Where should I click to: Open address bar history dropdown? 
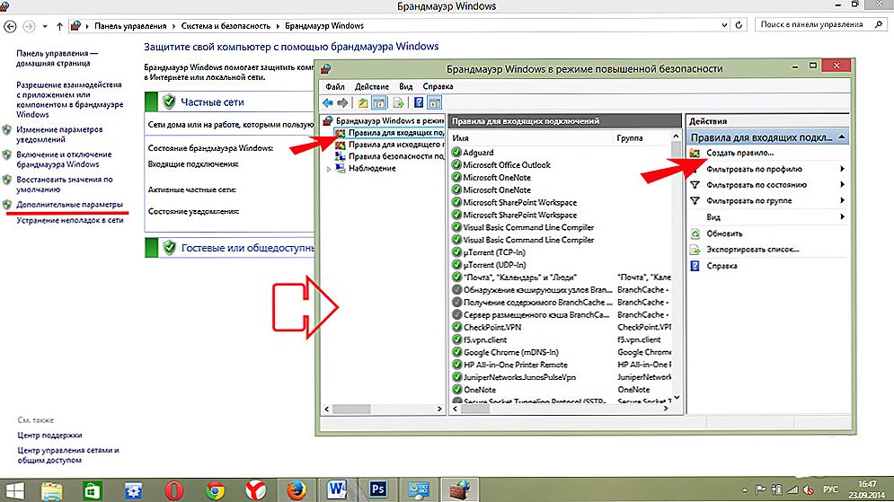click(x=725, y=25)
